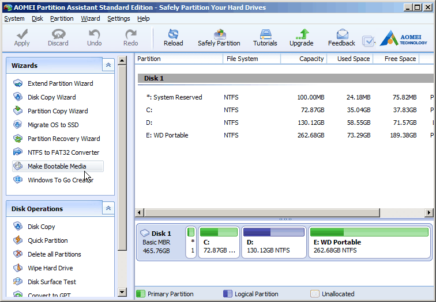Select E: WD Portable block in map
This screenshot has height=302, width=436.
point(370,242)
